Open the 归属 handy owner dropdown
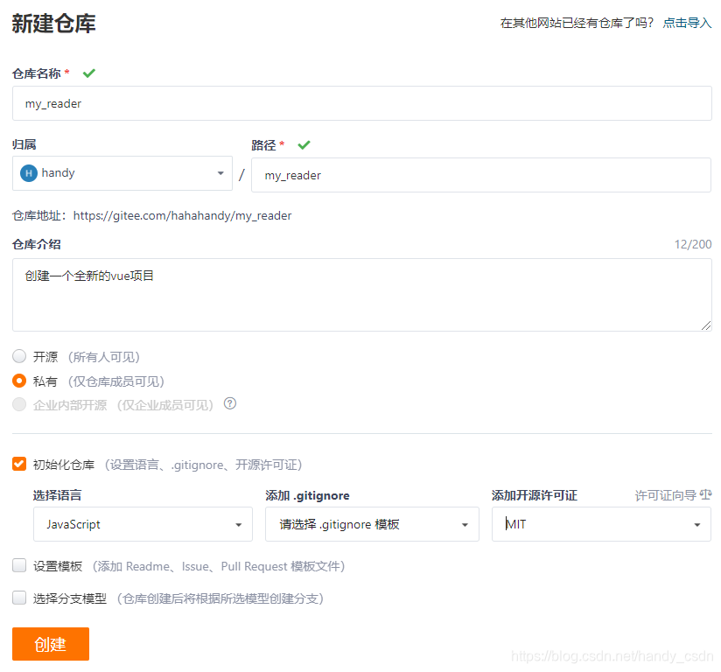Screen dimensions: 721x672 (122, 173)
